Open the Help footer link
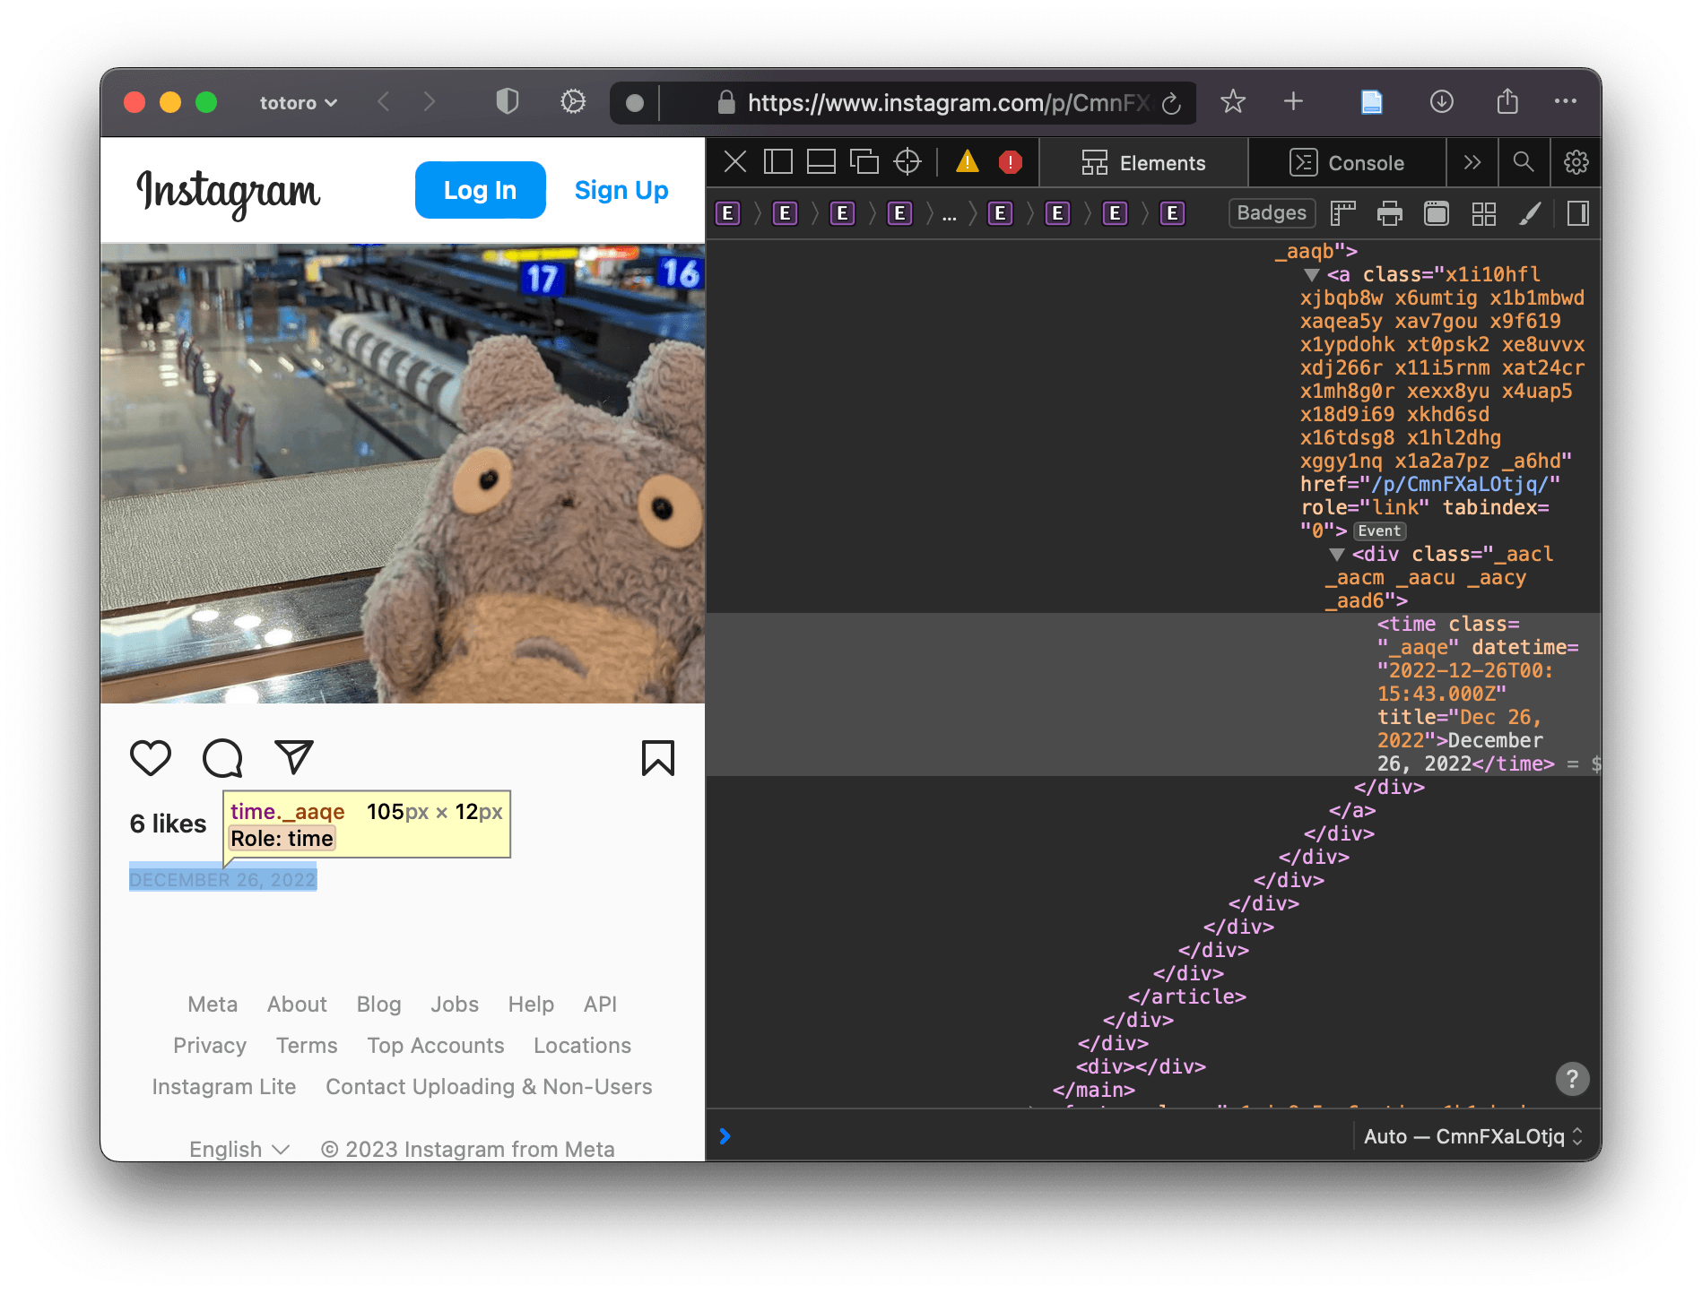Viewport: 1702px width, 1294px height. coord(531,1005)
